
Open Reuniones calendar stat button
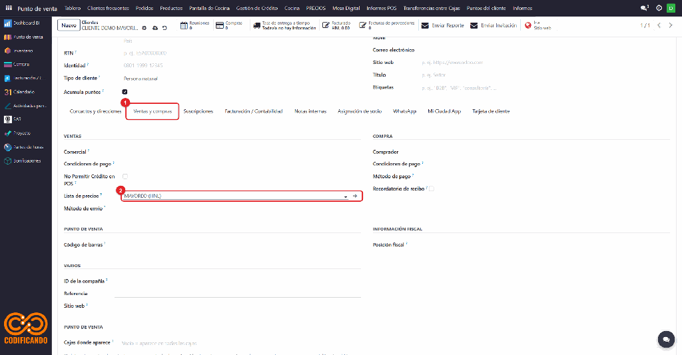tap(195, 25)
